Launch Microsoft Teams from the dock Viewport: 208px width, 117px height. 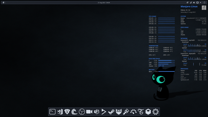coord(97,112)
